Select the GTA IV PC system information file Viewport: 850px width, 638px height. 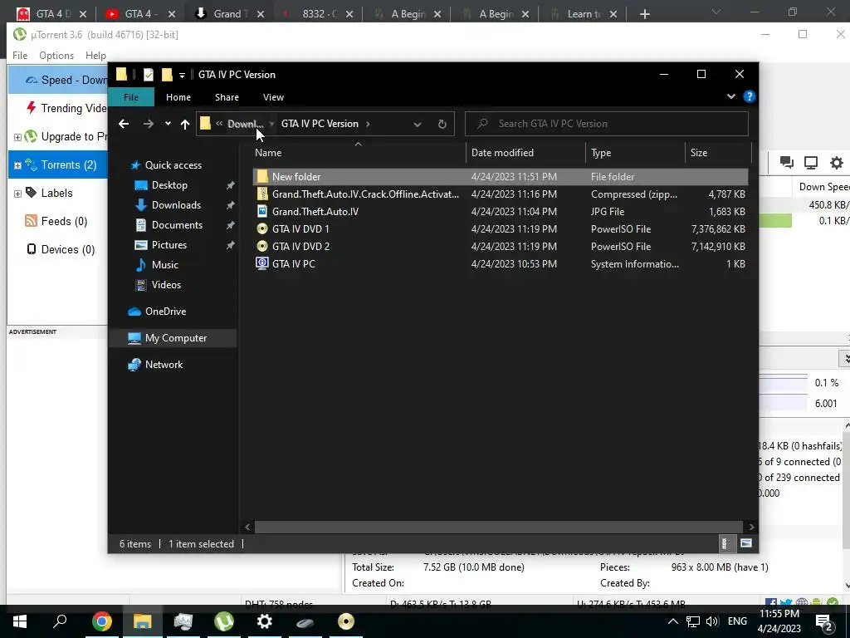tap(501, 263)
